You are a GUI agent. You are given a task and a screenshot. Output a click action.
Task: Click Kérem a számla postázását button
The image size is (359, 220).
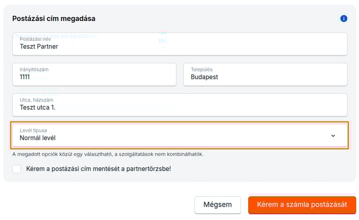(302, 205)
